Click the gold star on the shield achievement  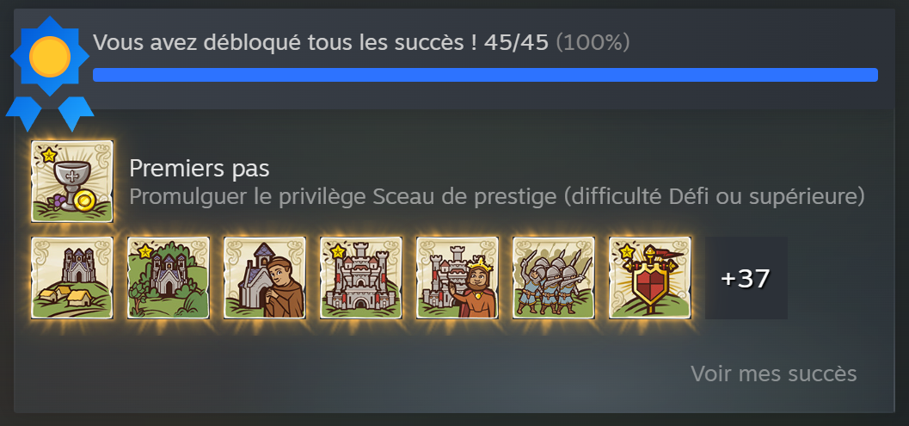pos(626,252)
